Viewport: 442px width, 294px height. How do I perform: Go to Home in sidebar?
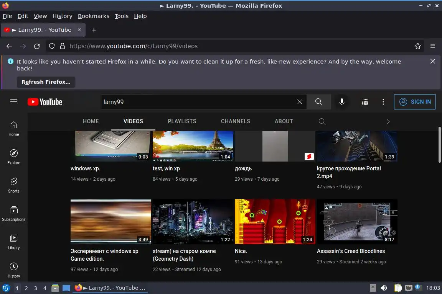[x=14, y=129]
